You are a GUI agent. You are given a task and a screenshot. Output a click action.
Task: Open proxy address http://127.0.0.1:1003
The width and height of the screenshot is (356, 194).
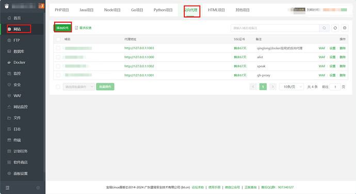click(x=139, y=48)
